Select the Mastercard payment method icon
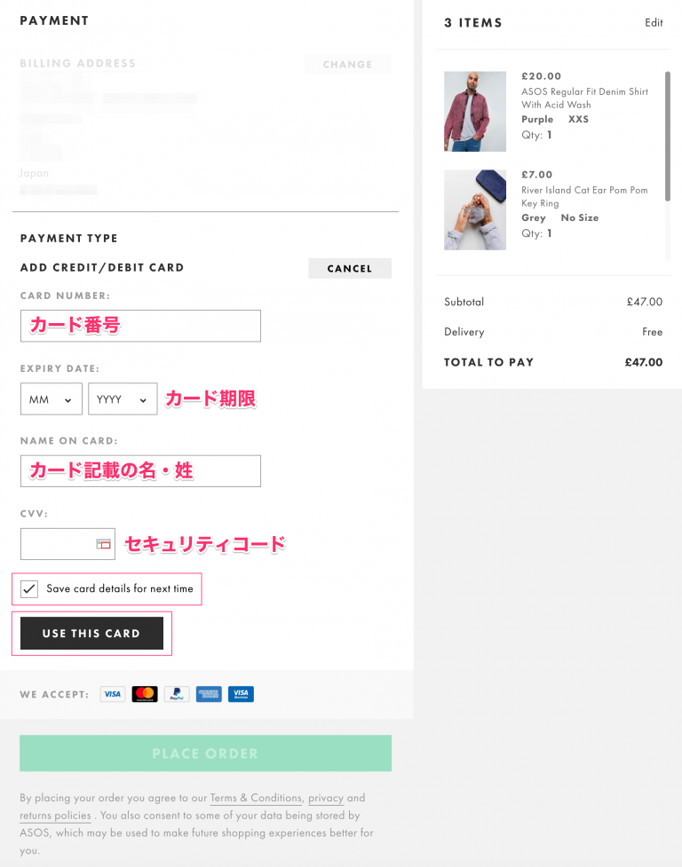 145,694
